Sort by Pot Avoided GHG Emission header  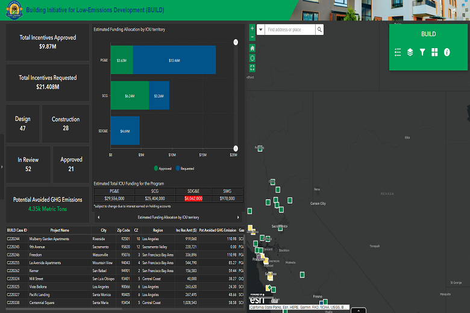(x=218, y=231)
